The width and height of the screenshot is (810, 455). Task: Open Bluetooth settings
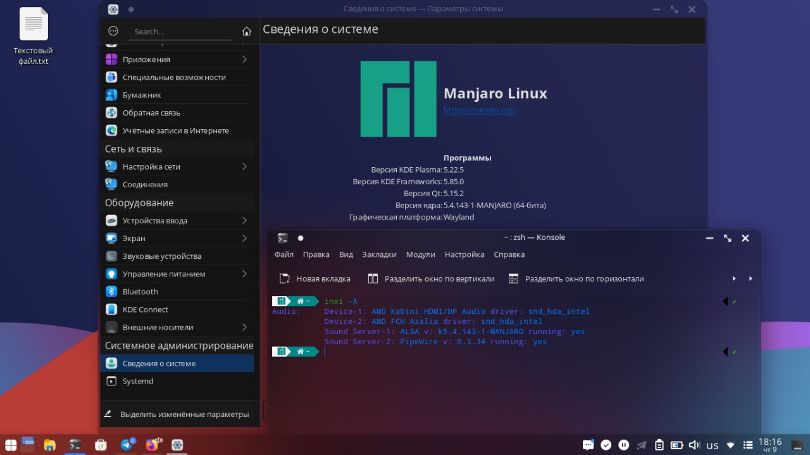[177, 292]
